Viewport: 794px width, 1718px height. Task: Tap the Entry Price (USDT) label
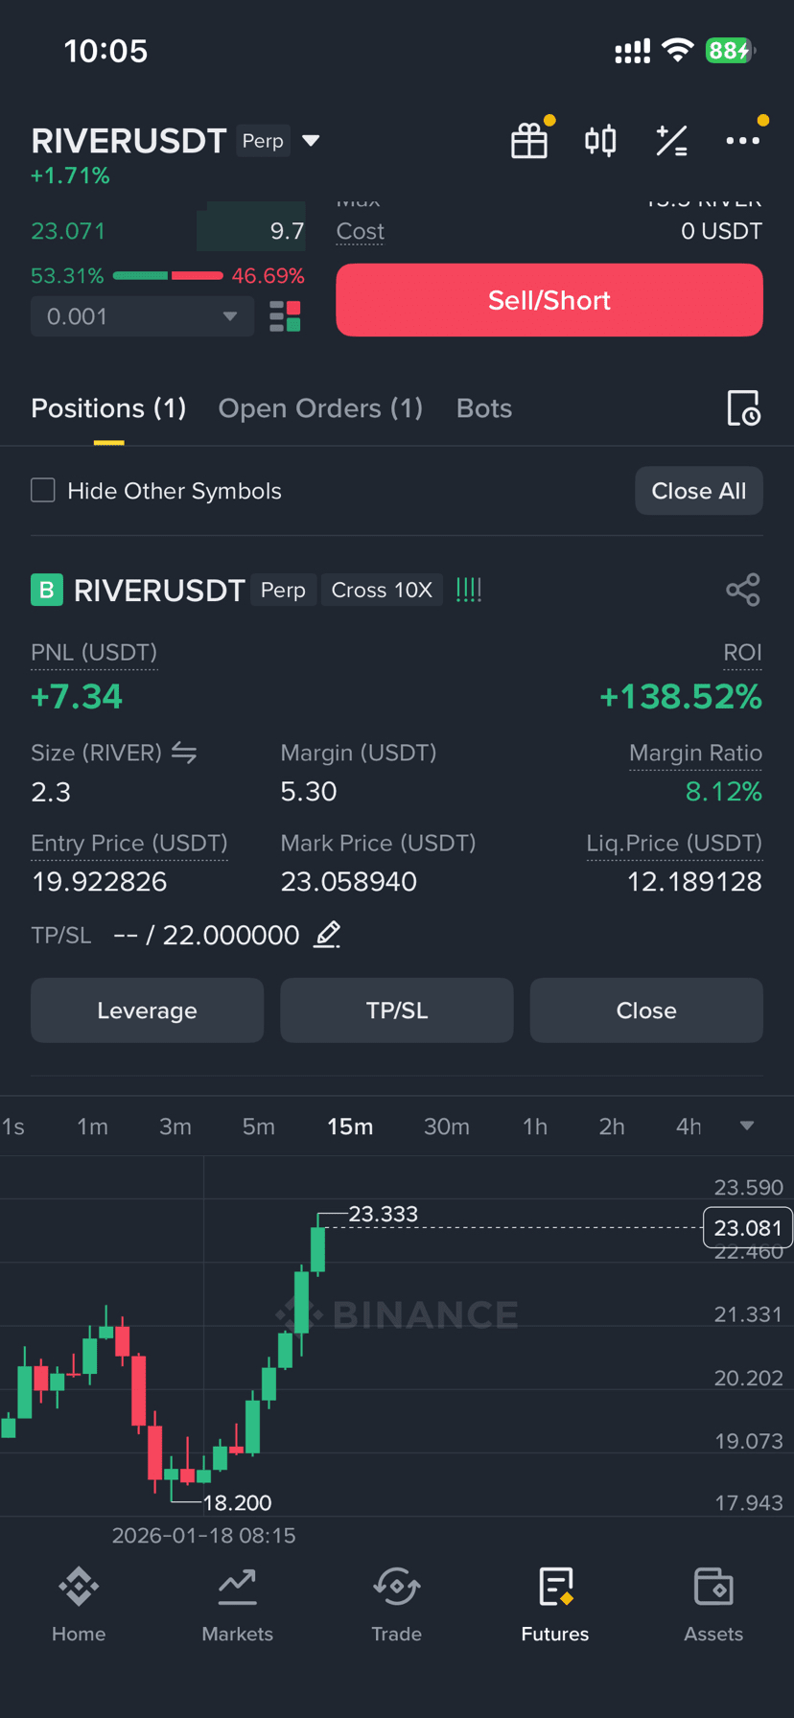(129, 844)
